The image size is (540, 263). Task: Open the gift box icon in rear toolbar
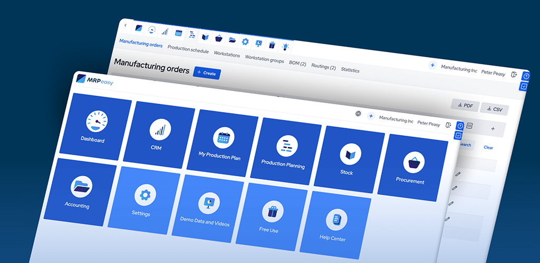[272, 45]
